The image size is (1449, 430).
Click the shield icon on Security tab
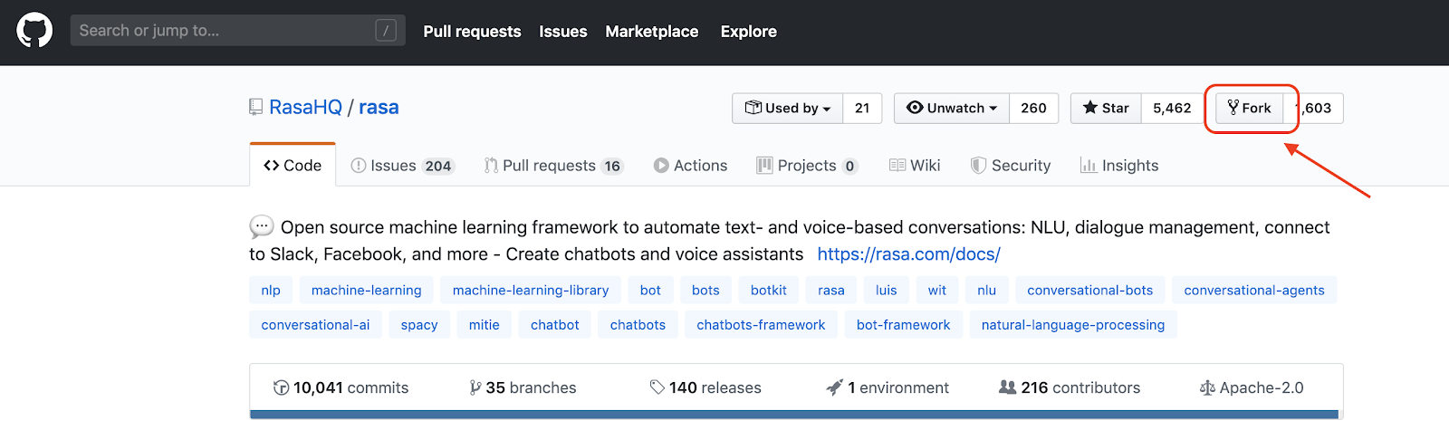[x=978, y=166]
